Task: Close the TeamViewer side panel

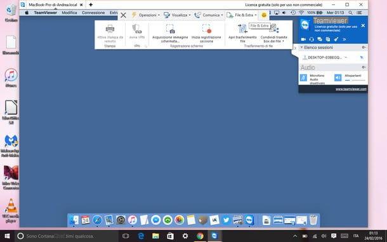Action: pyautogui.click(x=363, y=25)
